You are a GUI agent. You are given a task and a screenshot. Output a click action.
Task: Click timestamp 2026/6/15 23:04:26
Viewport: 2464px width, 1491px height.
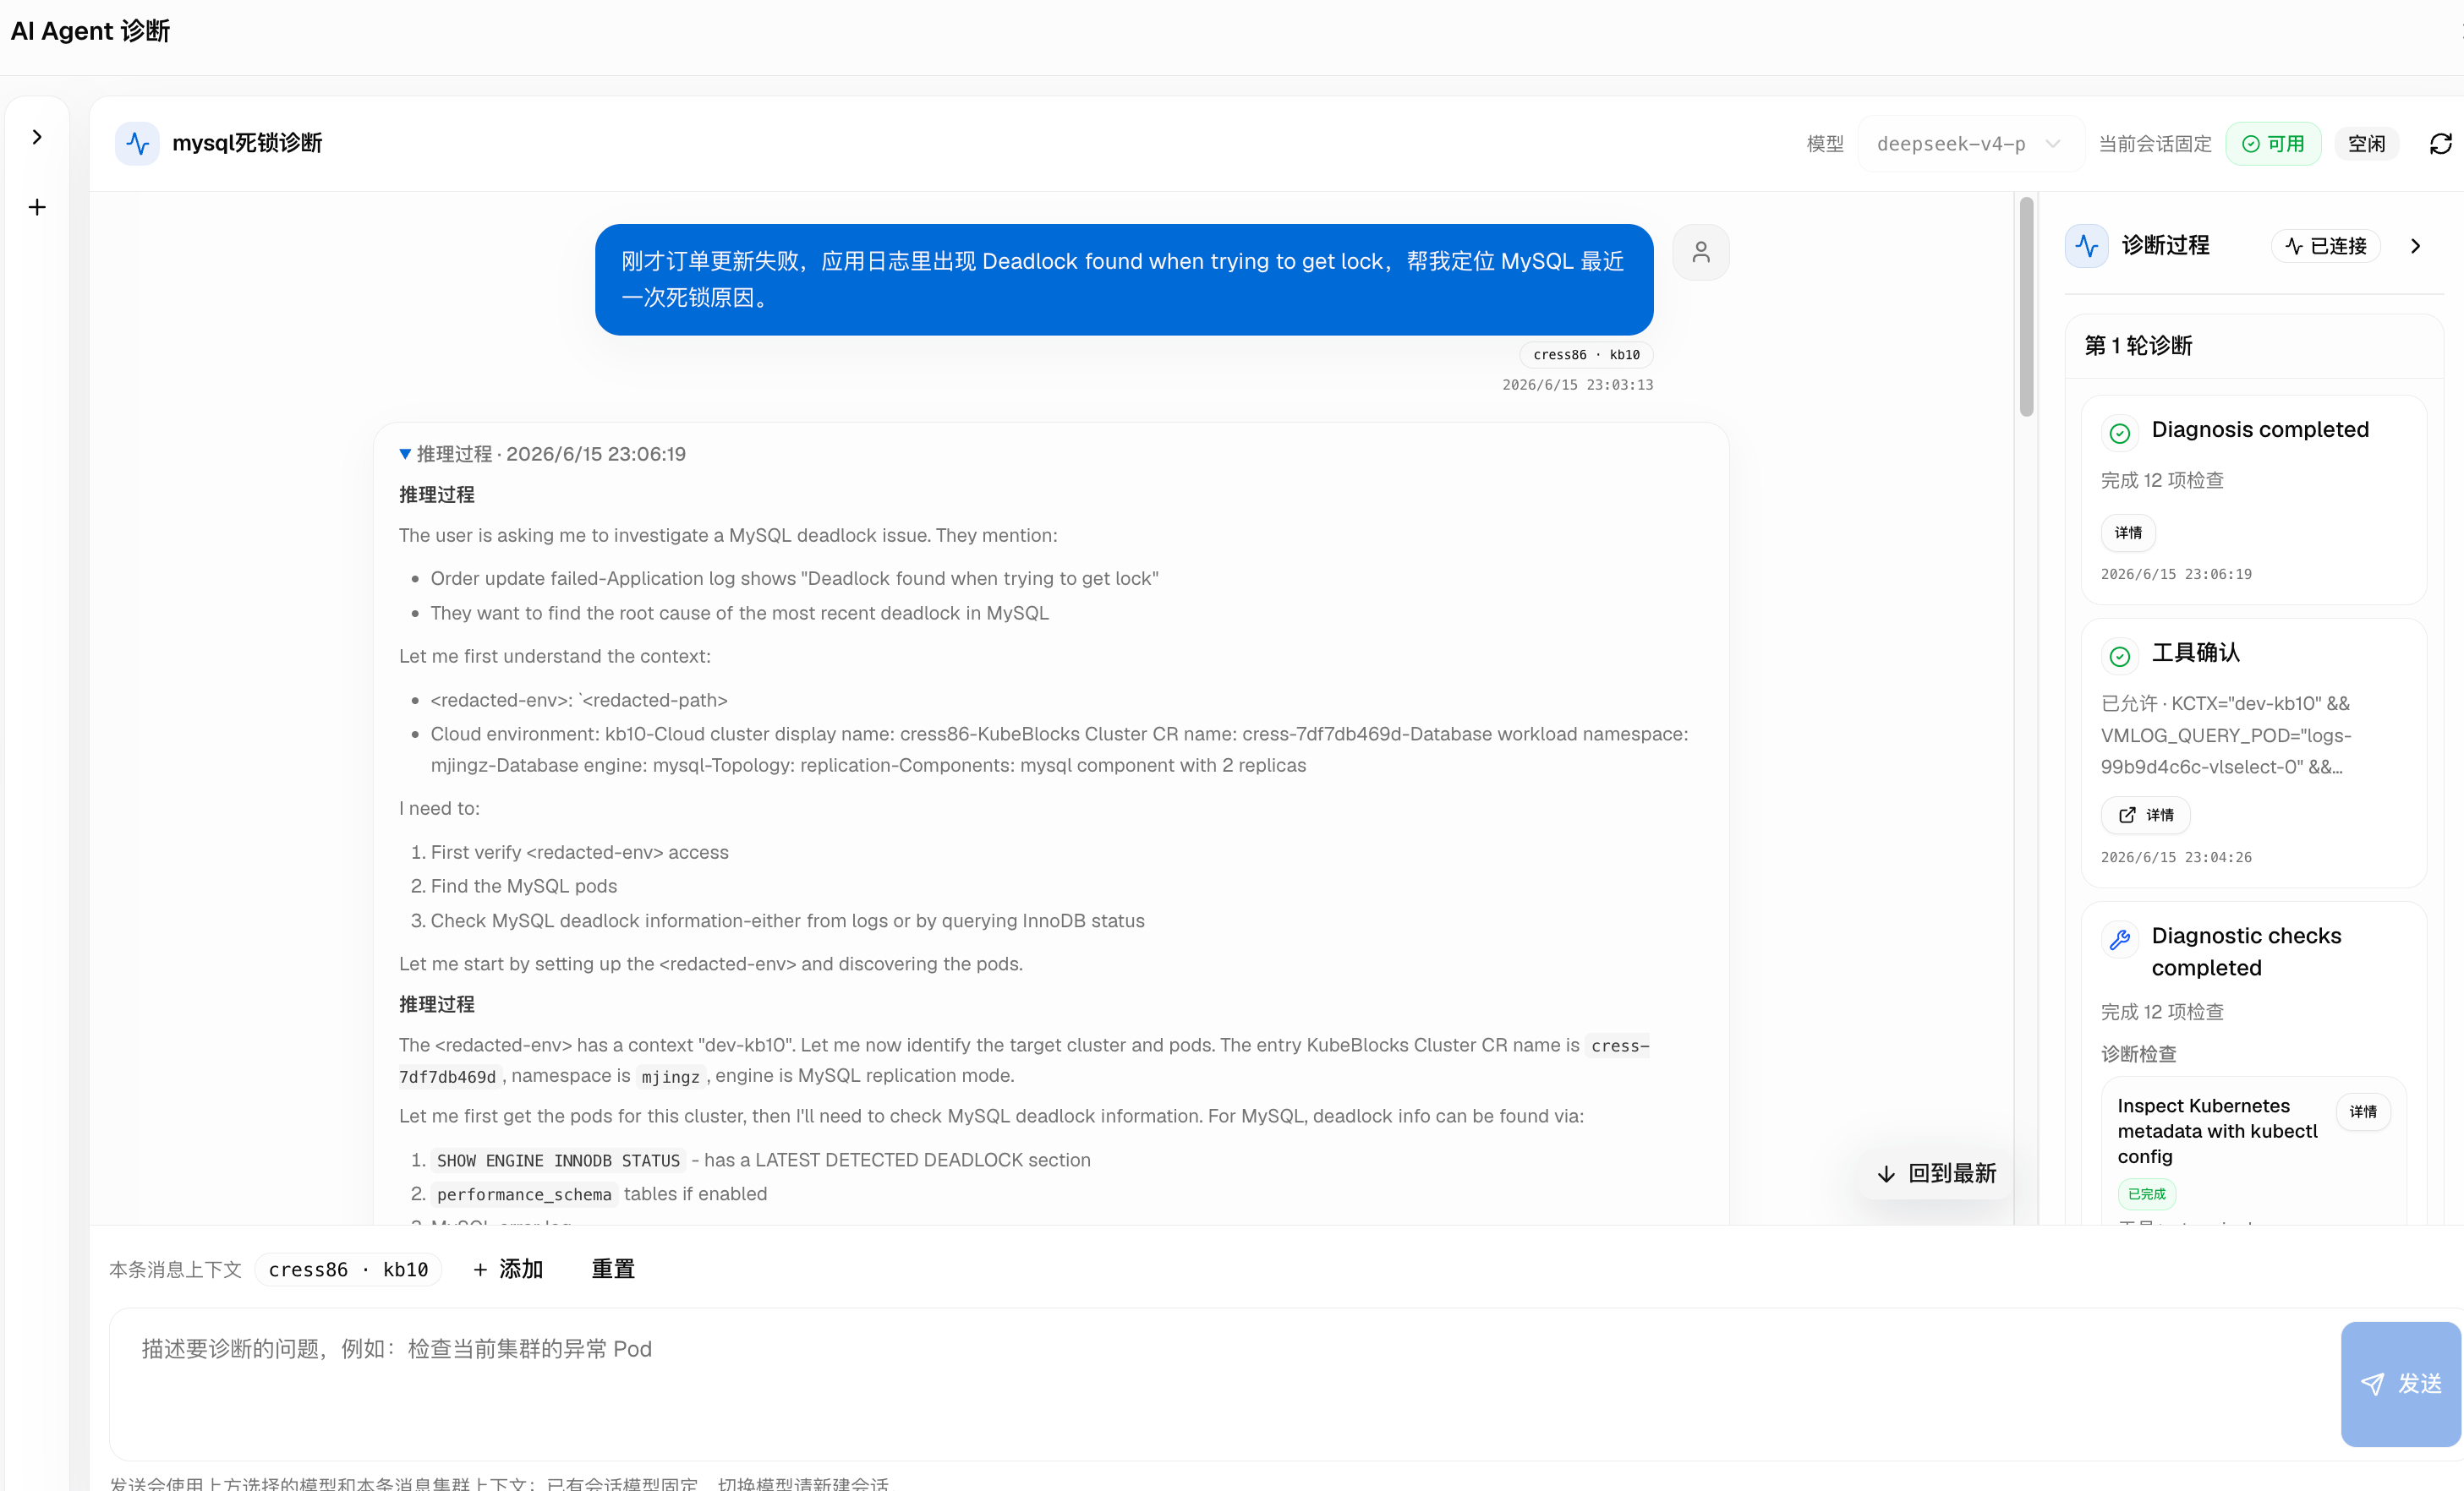(x=2176, y=857)
